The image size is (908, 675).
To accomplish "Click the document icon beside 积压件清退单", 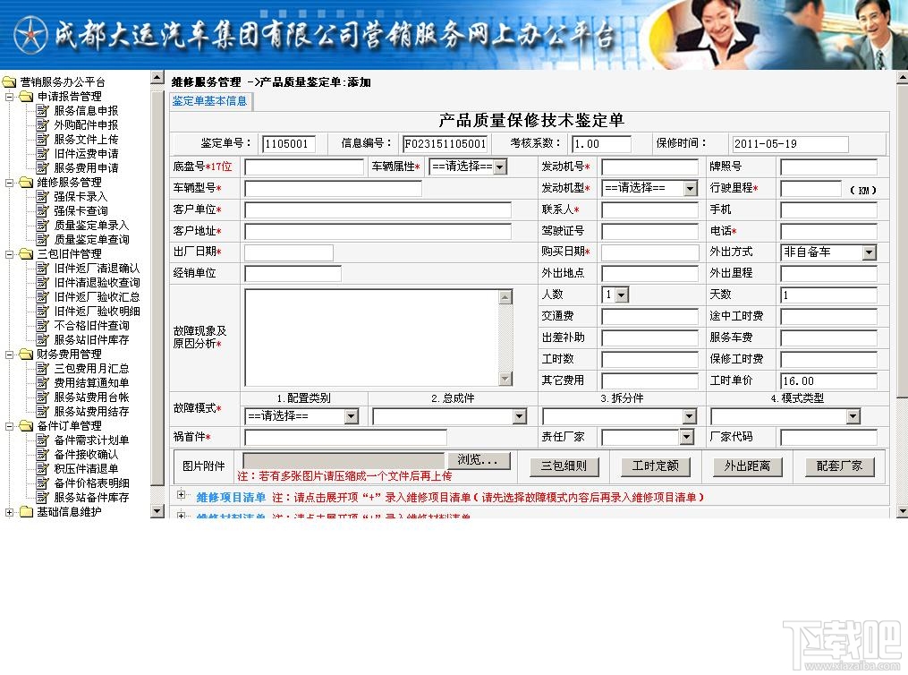I will [x=42, y=469].
